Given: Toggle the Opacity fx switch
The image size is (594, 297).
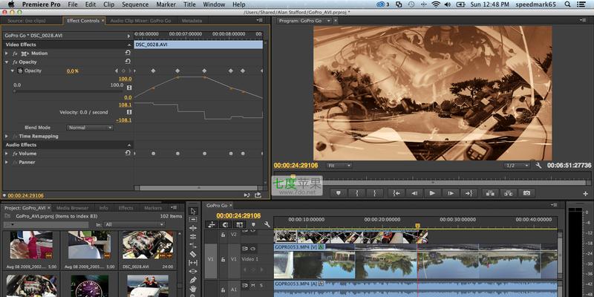Looking at the screenshot, I should click(15, 62).
